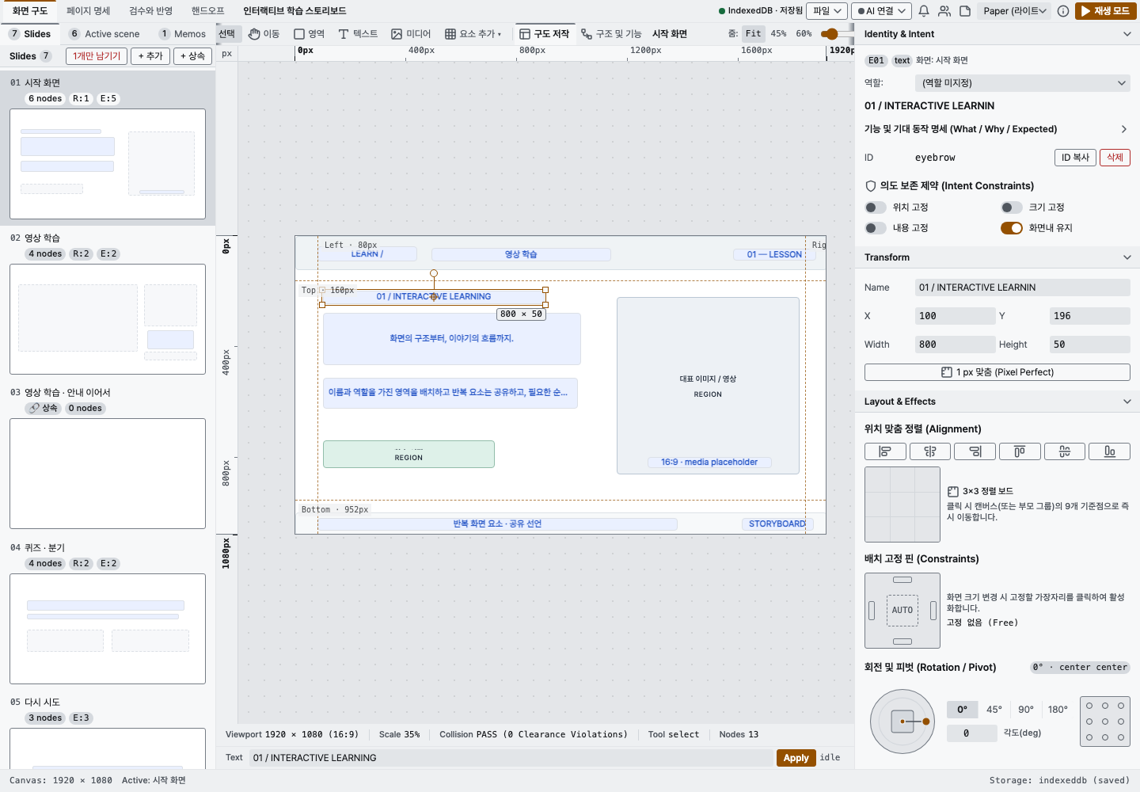Open the collaborators people icon
Image resolution: width=1140 pixels, height=792 pixels.
click(x=944, y=11)
